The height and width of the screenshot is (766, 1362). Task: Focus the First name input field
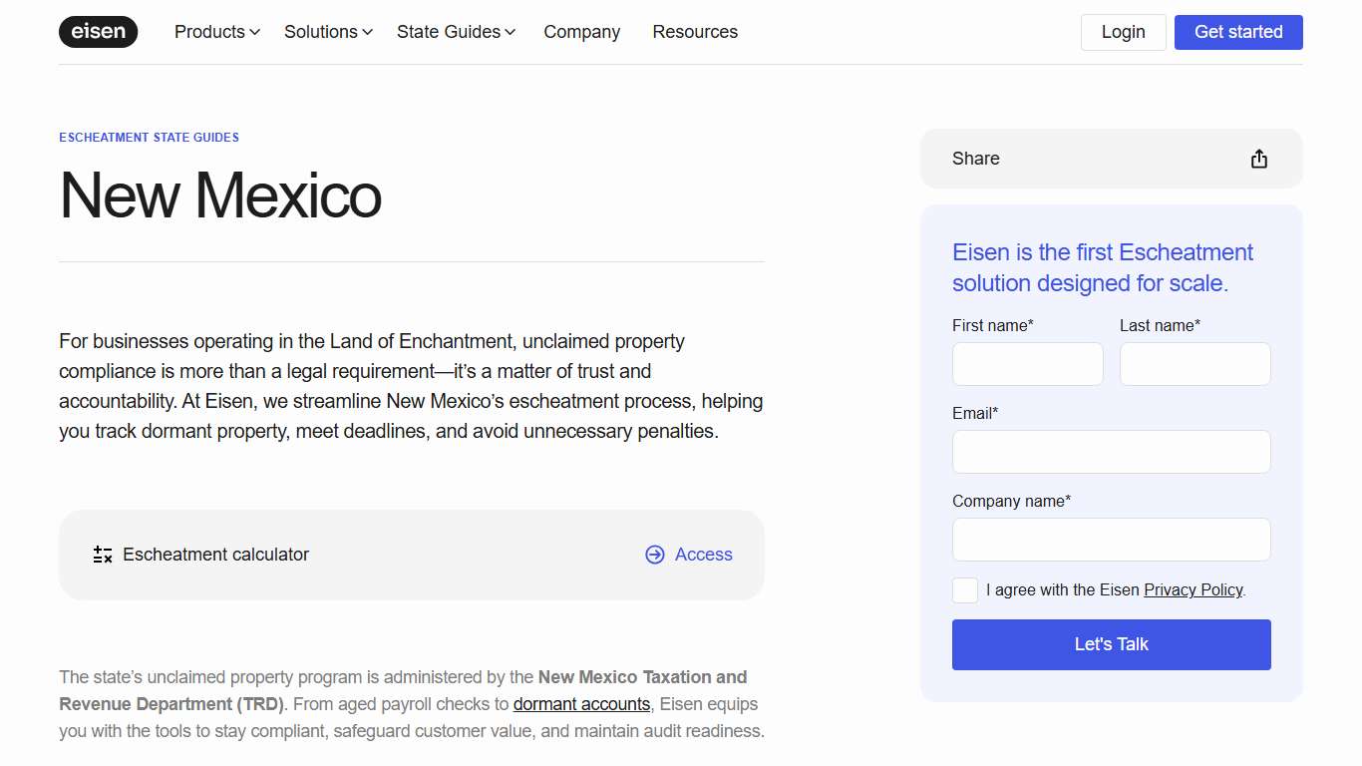(x=1027, y=364)
